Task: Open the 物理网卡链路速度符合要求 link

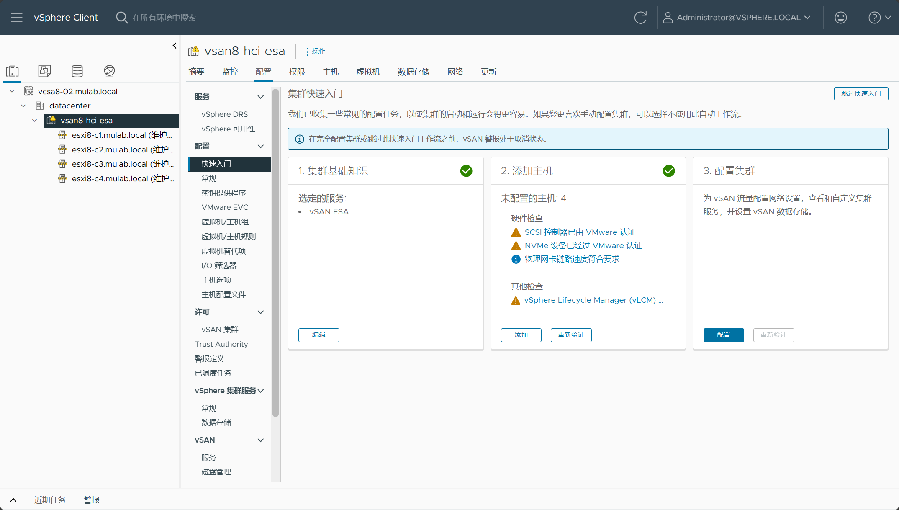Action: [572, 259]
